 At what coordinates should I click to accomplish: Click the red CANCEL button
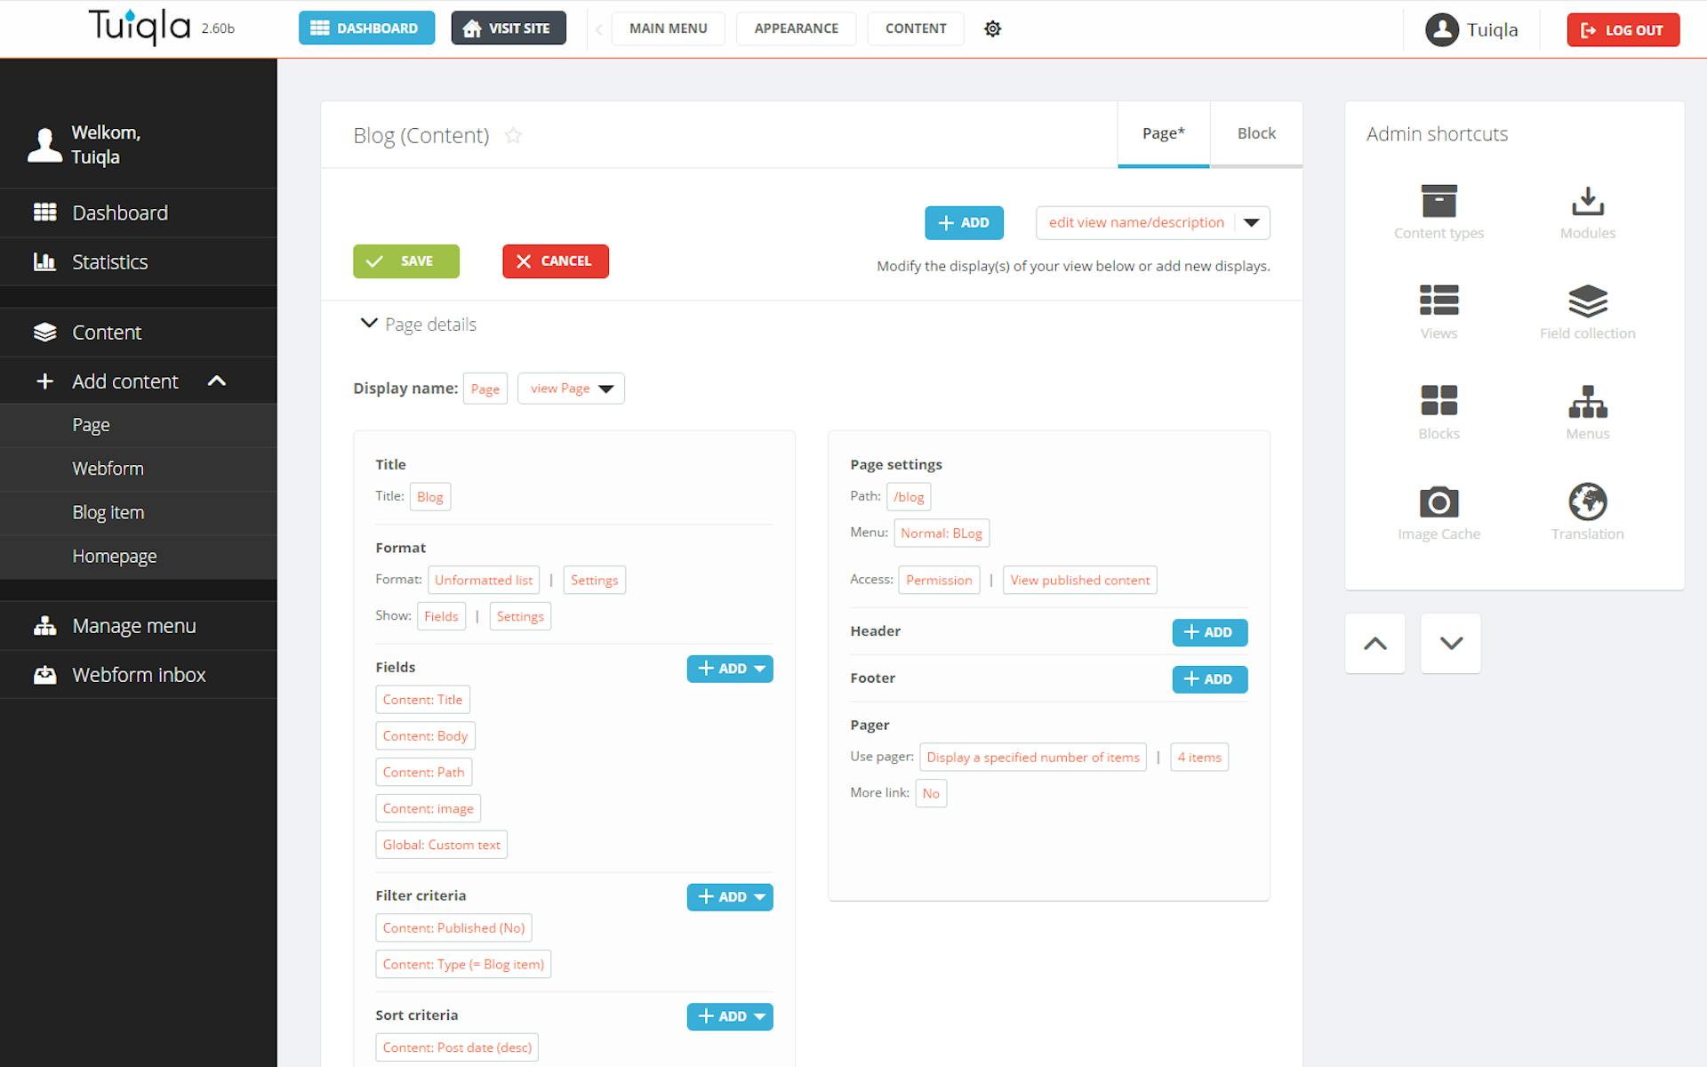[x=556, y=261]
